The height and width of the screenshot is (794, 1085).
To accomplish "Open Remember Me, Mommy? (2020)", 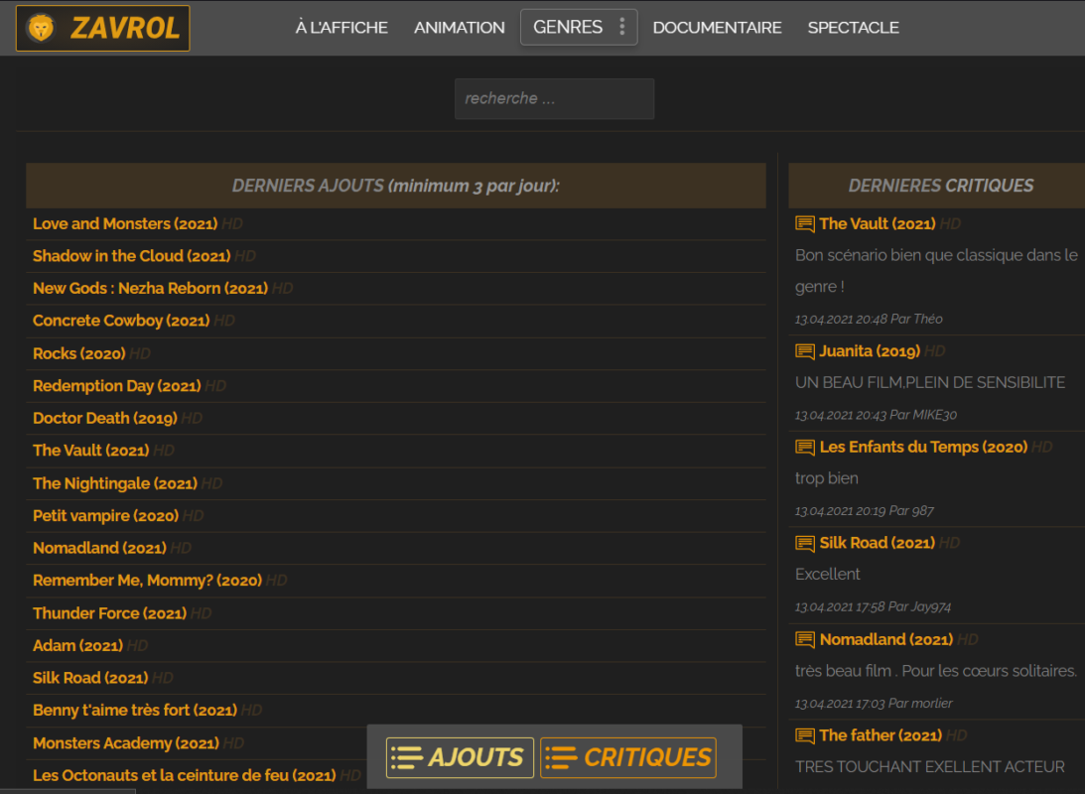I will tap(147, 581).
